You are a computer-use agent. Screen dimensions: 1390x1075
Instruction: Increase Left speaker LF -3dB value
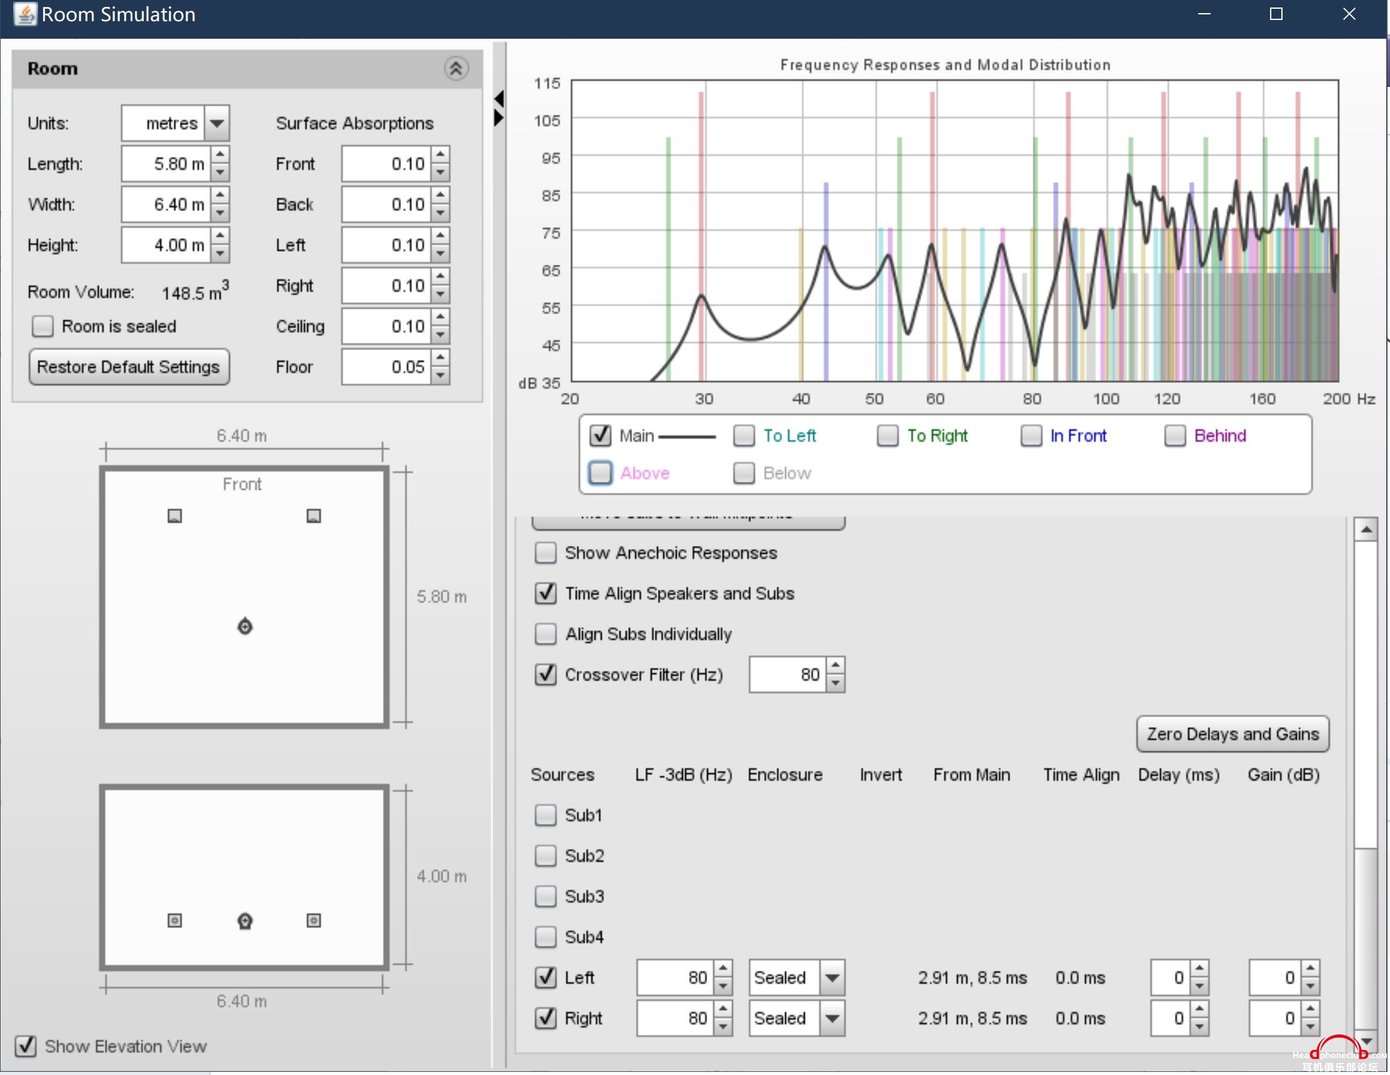(723, 969)
